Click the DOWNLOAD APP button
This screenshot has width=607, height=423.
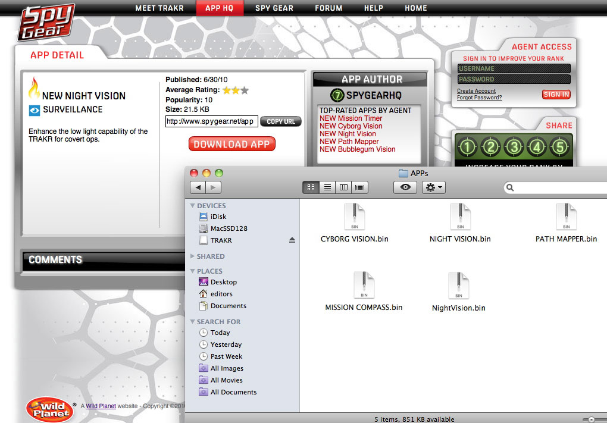(x=232, y=144)
